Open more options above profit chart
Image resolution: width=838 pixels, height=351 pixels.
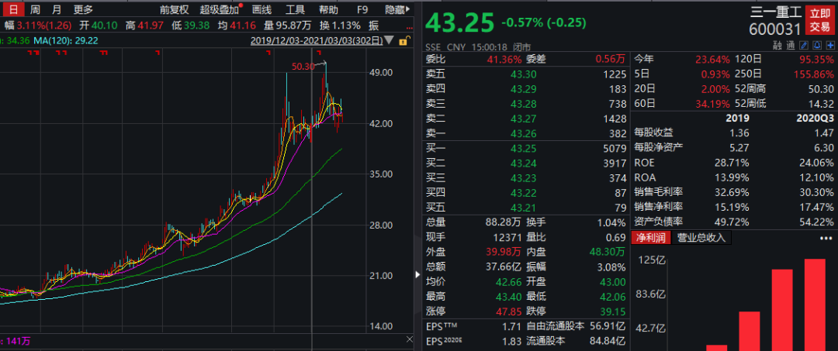[x=827, y=239]
